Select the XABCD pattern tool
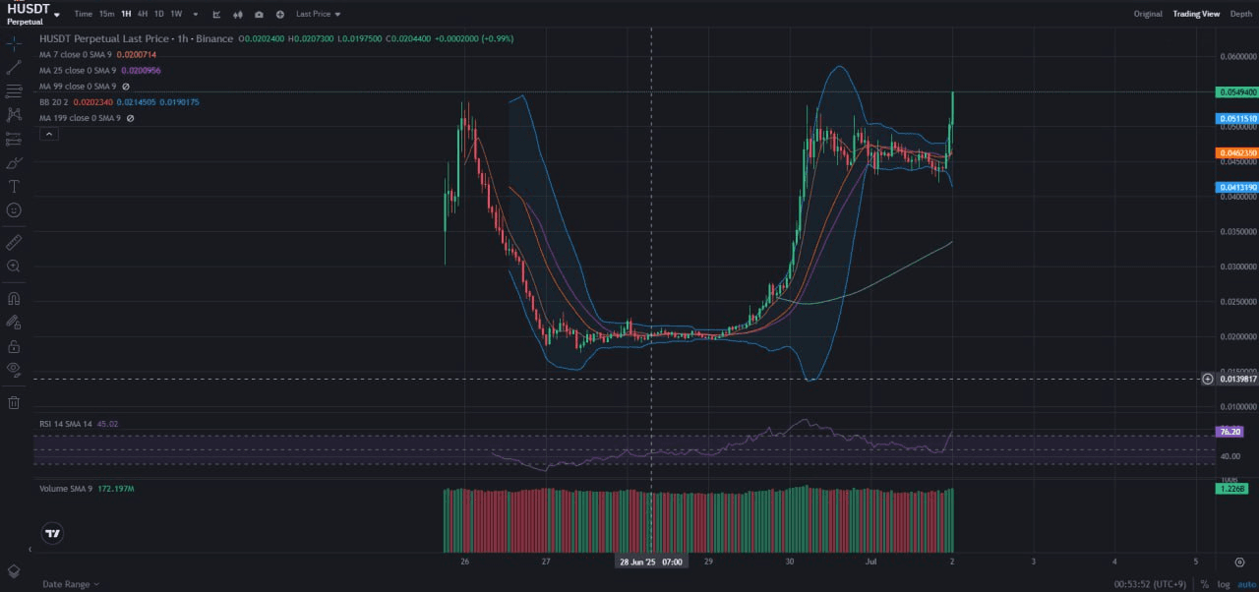 pos(14,115)
